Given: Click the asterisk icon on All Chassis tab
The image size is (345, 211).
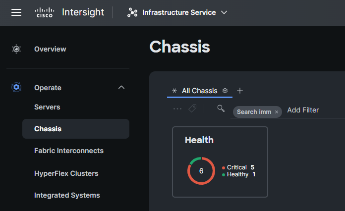Looking at the screenshot, I should [174, 91].
